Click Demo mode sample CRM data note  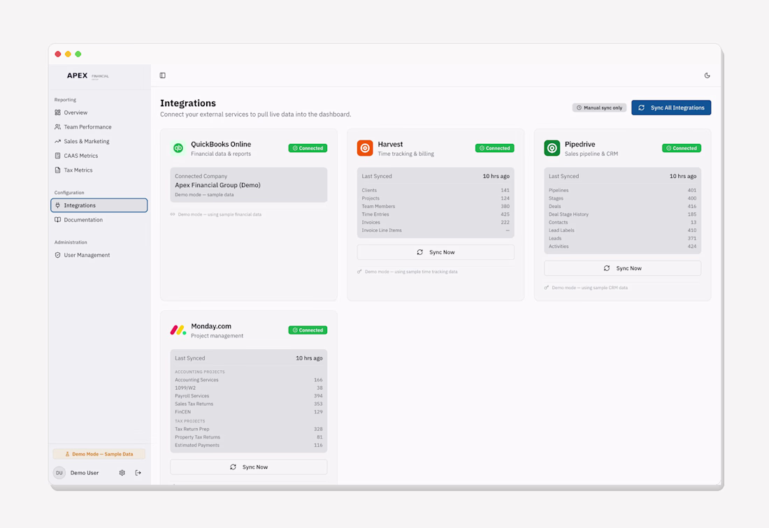[589, 288]
